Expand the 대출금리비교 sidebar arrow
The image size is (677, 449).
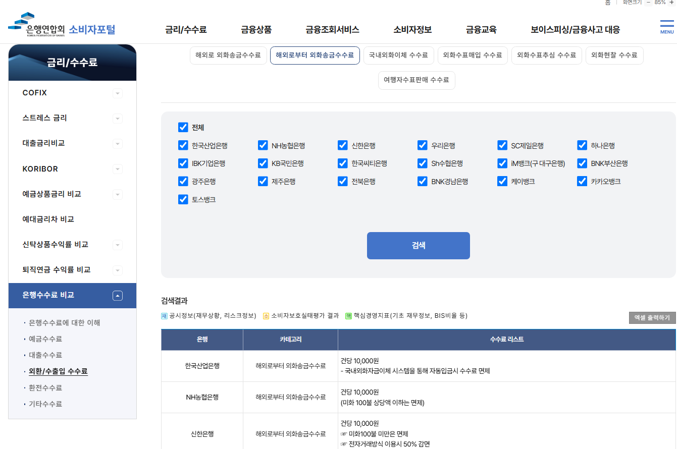coord(118,144)
